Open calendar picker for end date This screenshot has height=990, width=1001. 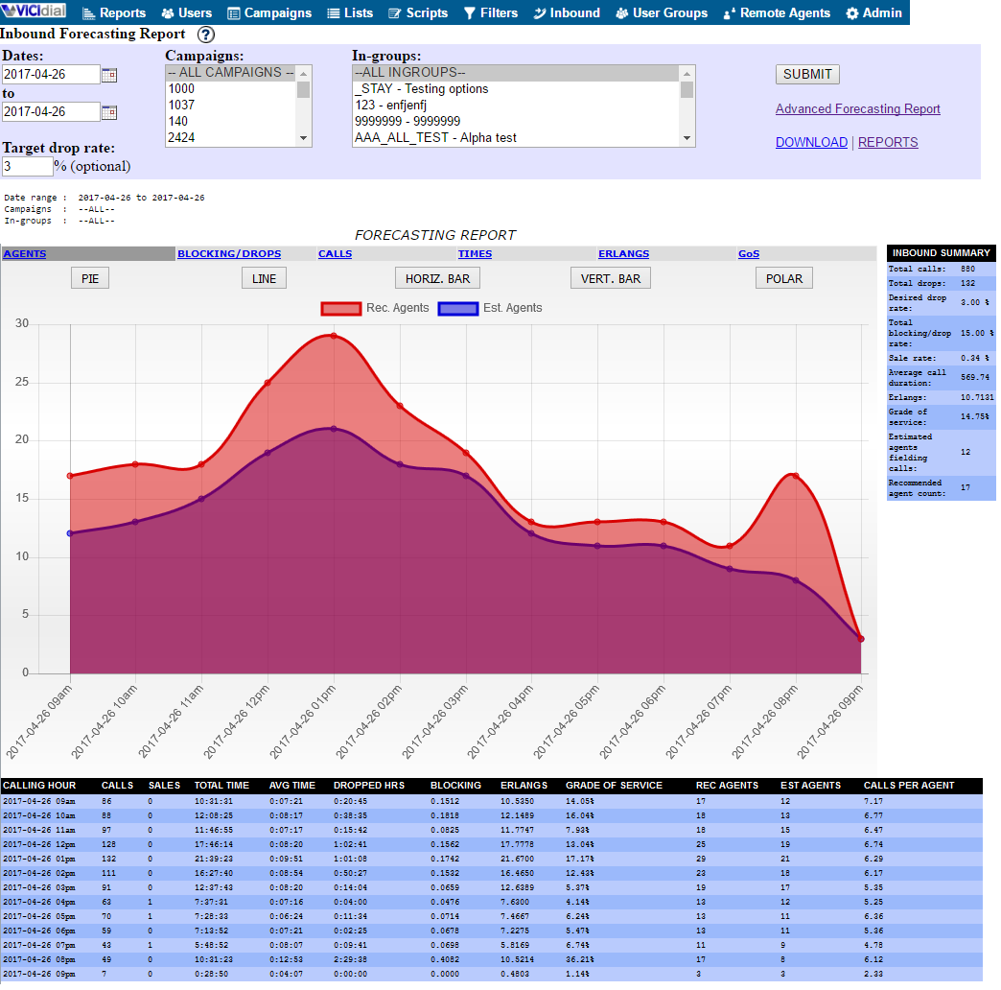[x=109, y=112]
